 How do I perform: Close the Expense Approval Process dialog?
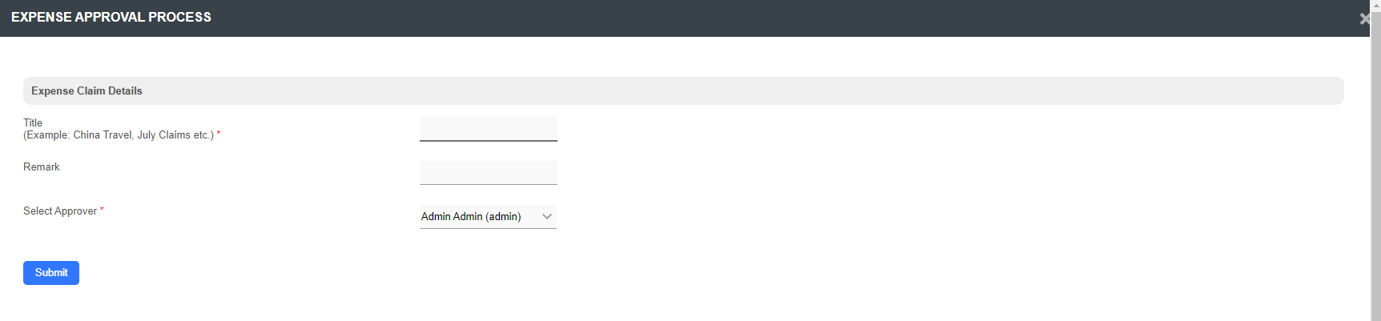coord(1364,18)
